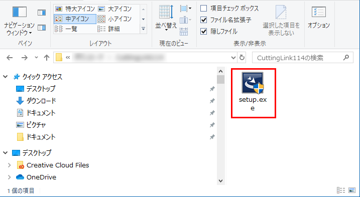Click the add columns icon

tap(186, 20)
